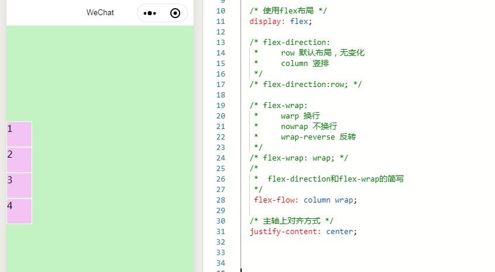Viewport: 495px width, 272px height.
Task: Click the comment line 'column 竖排'
Action: coord(305,63)
